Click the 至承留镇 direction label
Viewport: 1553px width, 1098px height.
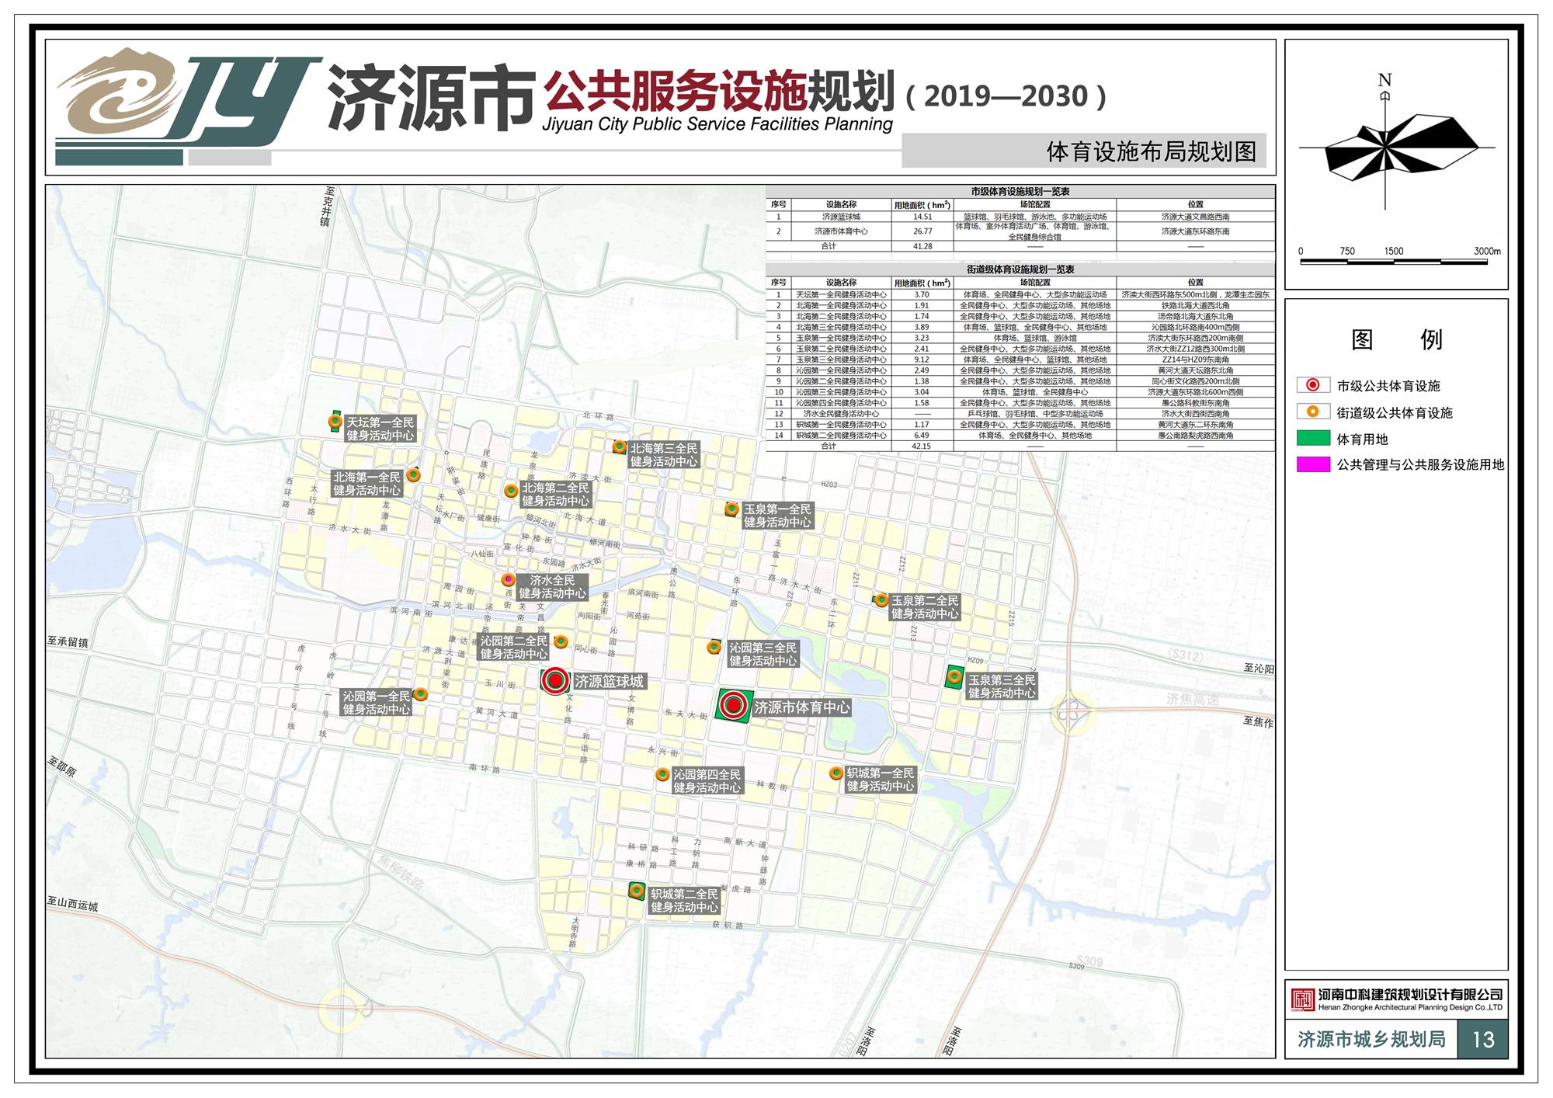click(68, 642)
